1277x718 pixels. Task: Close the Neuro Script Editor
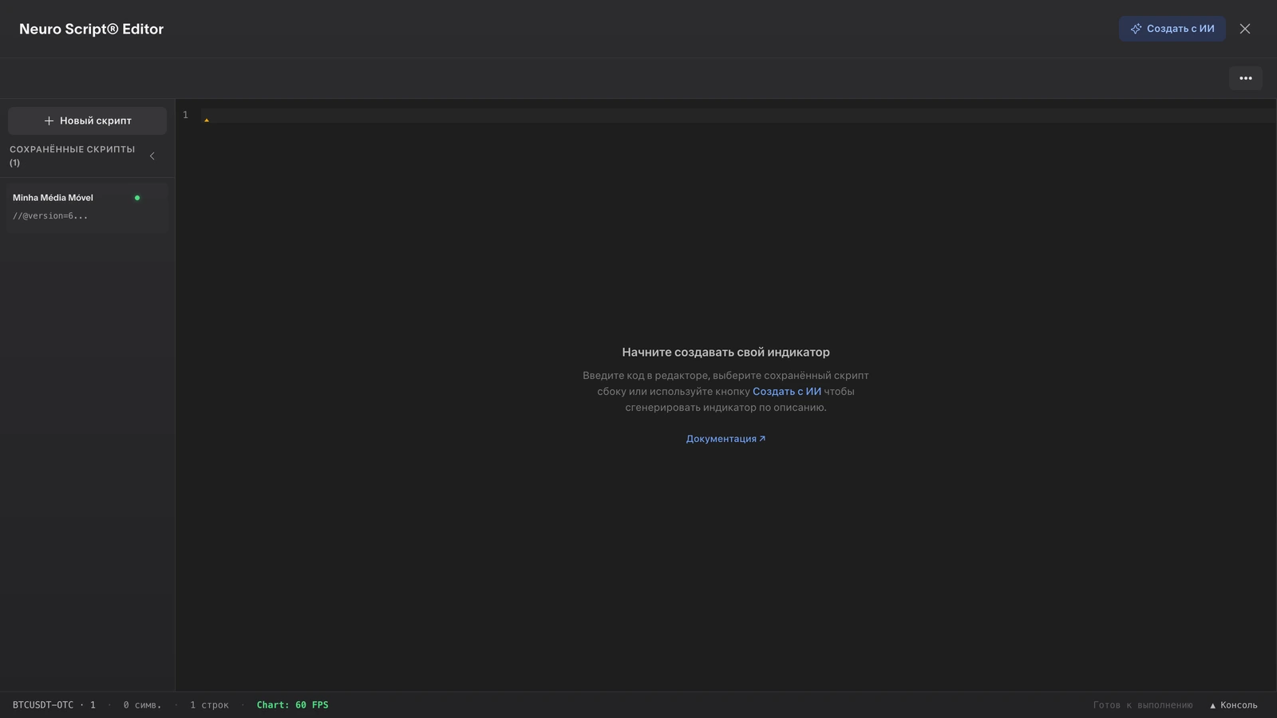pos(1245,29)
